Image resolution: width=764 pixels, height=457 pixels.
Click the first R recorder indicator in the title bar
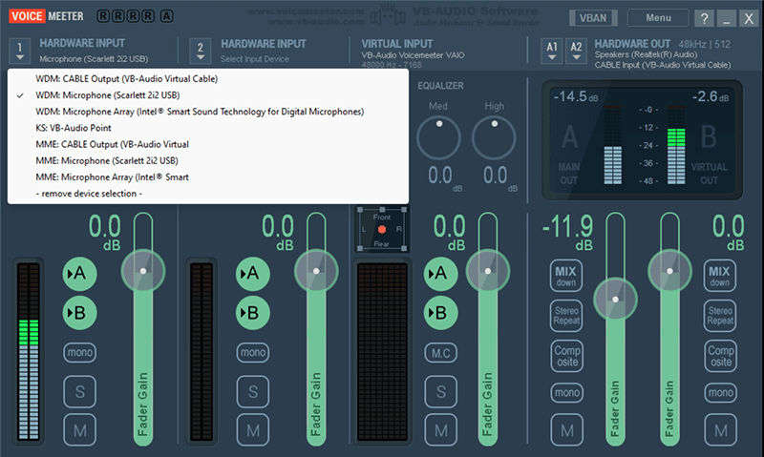[x=103, y=16]
